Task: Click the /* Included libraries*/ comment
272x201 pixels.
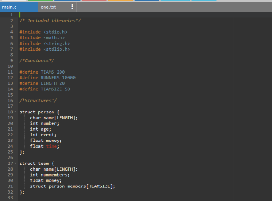Action: (x=50, y=21)
